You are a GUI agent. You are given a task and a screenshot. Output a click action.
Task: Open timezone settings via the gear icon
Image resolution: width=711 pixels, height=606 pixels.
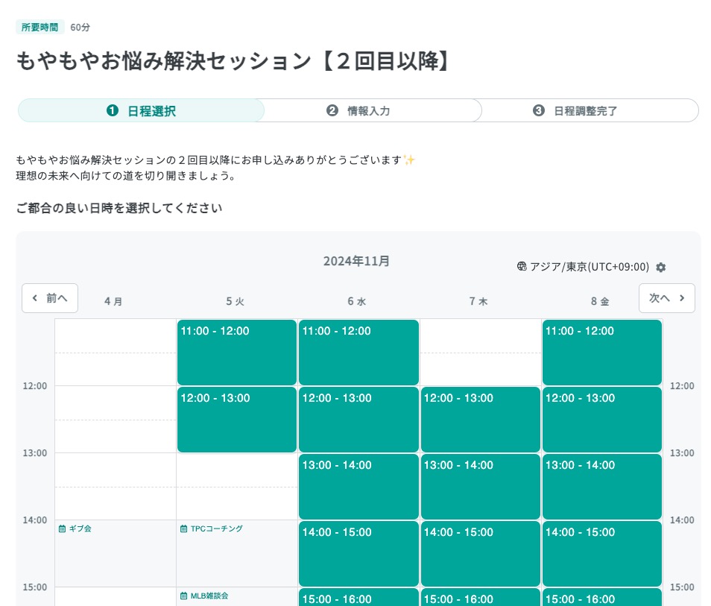pos(660,267)
